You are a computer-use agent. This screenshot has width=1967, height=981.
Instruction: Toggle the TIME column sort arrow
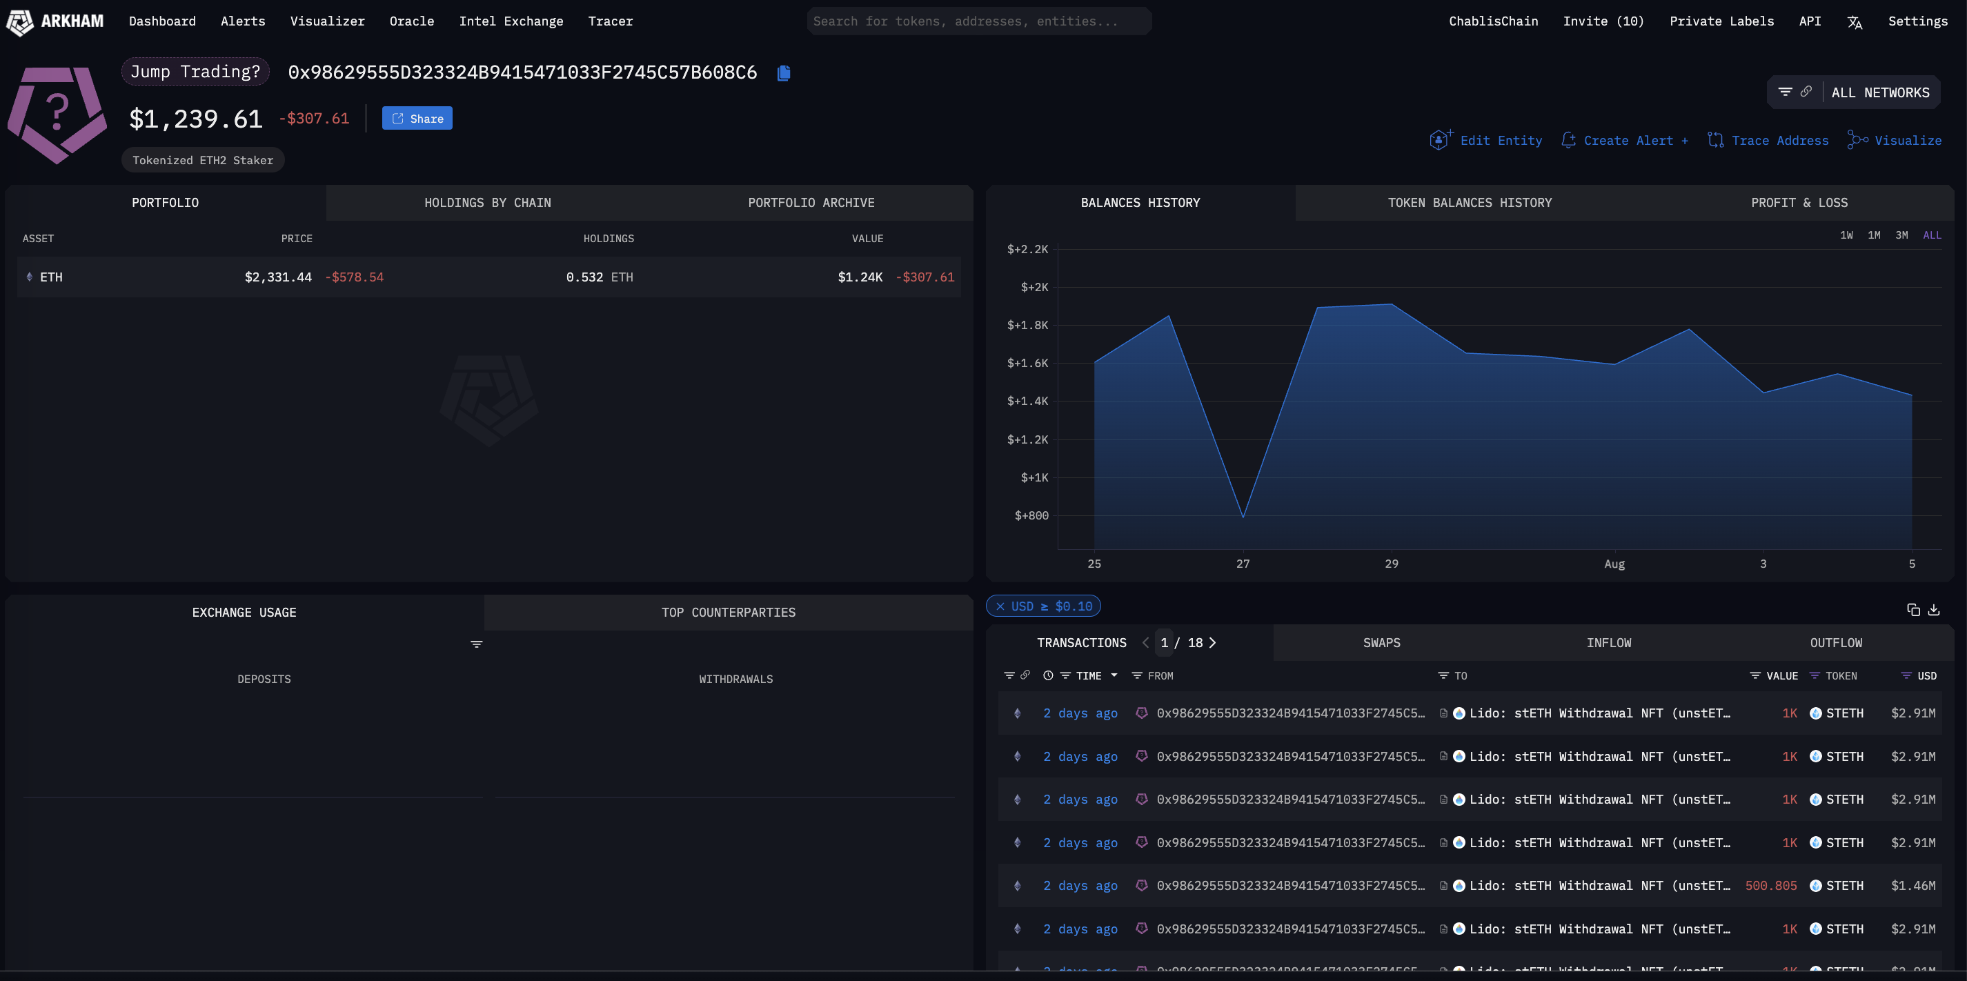tap(1114, 675)
